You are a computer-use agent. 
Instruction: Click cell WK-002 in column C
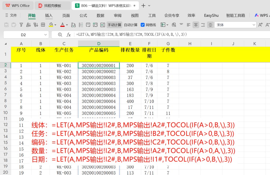point(64,72)
